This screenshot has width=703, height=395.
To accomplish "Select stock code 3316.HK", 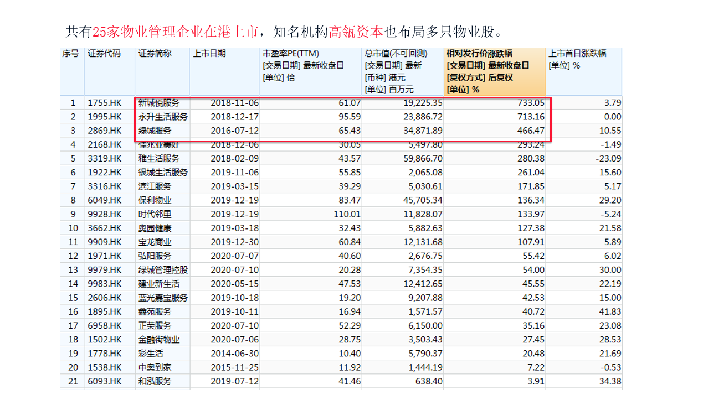I will [104, 186].
